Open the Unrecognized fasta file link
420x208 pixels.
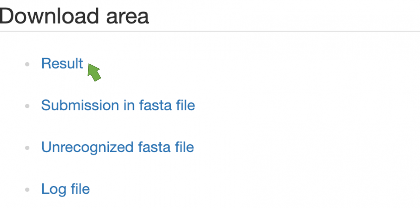tap(118, 147)
